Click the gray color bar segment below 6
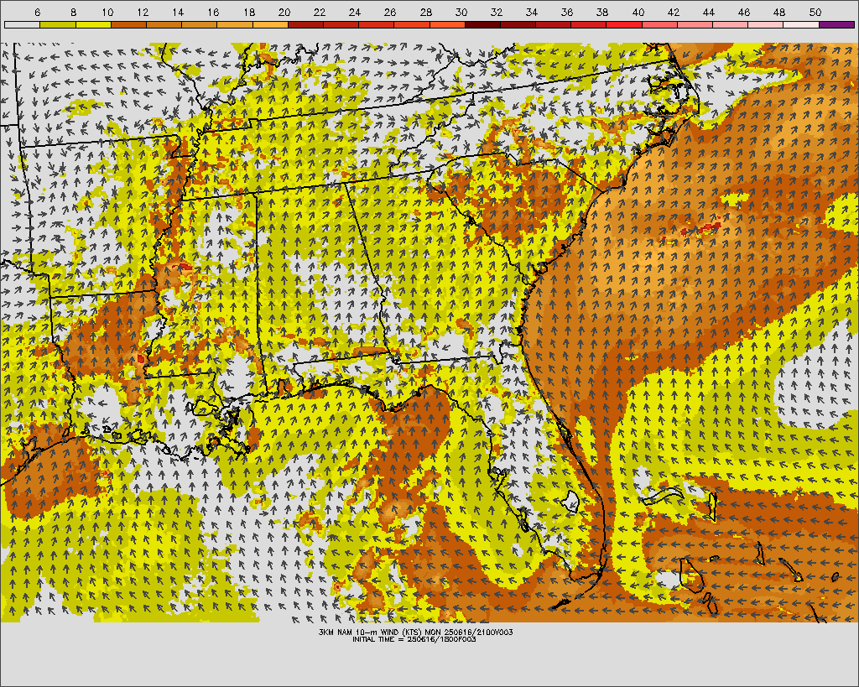 [22, 24]
